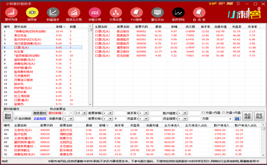Click the theme list scroll down arrow
The height and width of the screenshot is (165, 267).
click(90, 104)
